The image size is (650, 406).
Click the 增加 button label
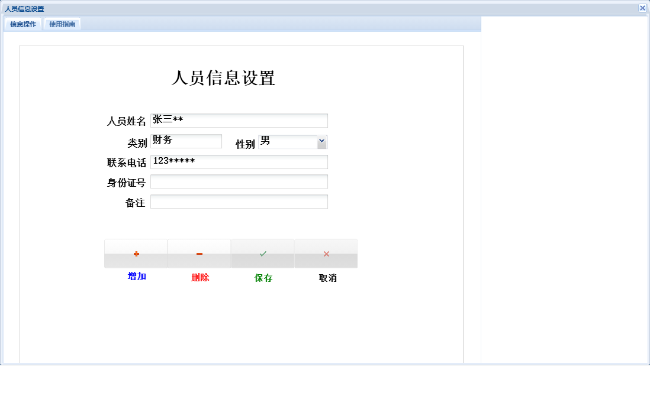click(136, 277)
